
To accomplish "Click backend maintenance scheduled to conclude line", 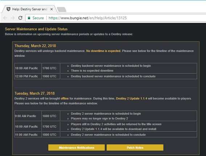I will (x=113, y=76).
